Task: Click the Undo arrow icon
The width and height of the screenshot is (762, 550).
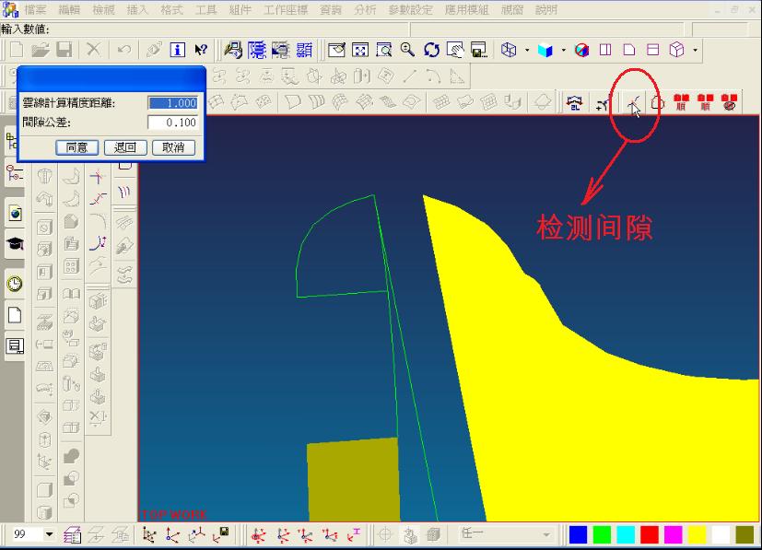Action: (x=123, y=50)
